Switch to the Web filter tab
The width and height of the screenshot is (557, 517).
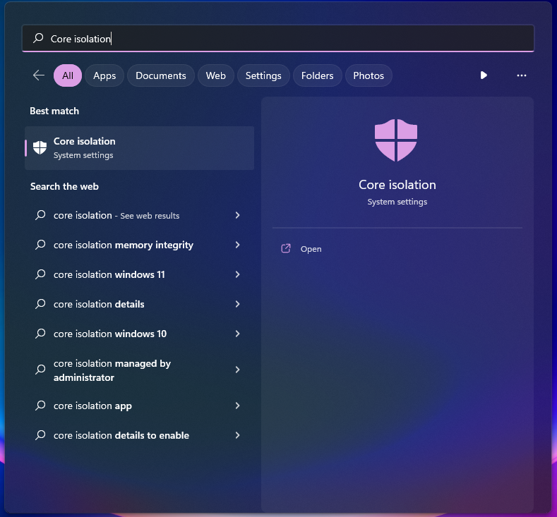pos(215,75)
